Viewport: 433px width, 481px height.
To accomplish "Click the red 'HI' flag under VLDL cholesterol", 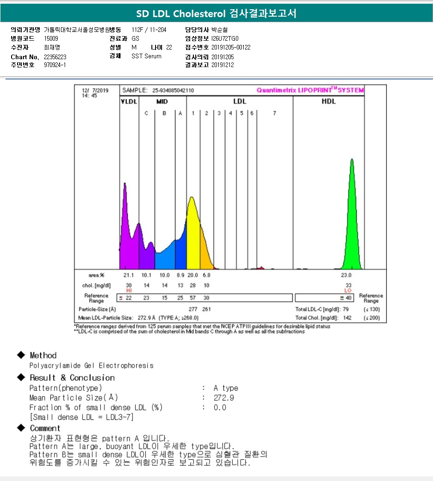I will tap(129, 290).
